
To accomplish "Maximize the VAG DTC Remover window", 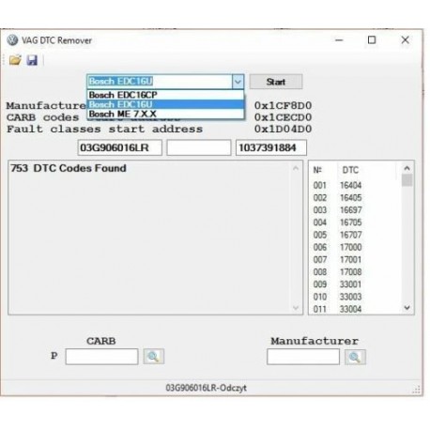I will point(372,40).
